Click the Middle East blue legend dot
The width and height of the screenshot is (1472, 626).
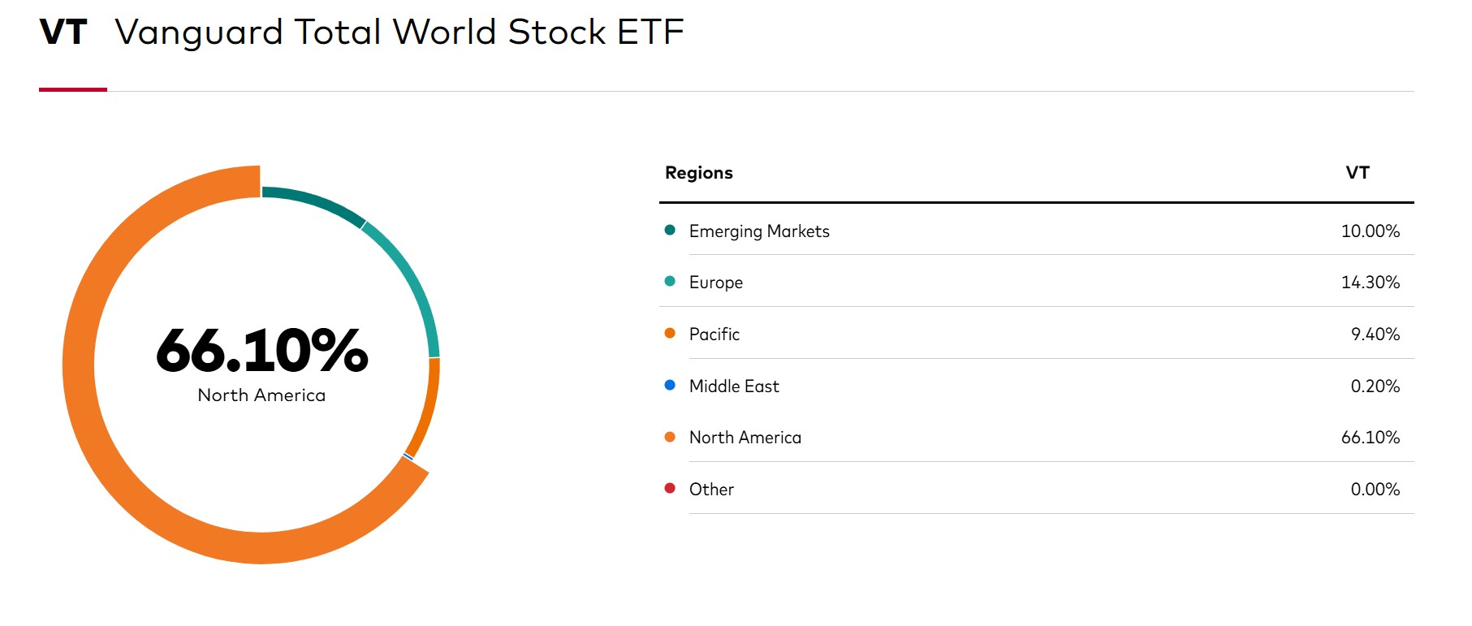click(670, 385)
